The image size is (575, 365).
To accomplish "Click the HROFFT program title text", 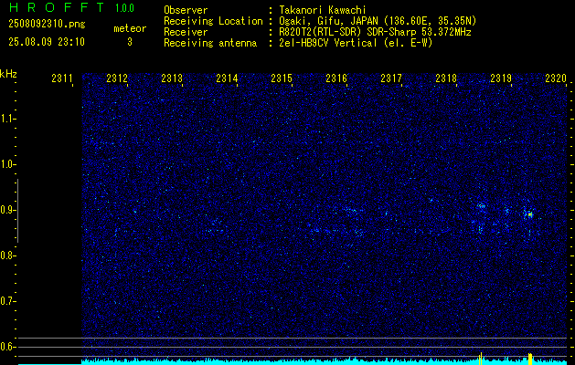I will click(x=57, y=7).
